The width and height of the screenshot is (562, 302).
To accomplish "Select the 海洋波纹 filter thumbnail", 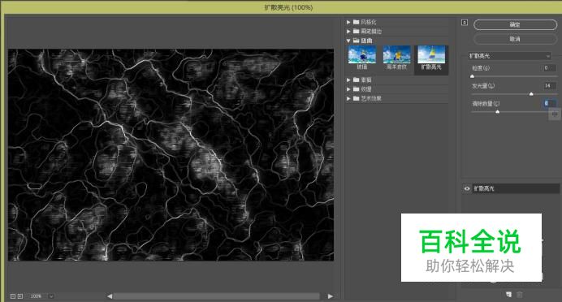I will coord(396,58).
